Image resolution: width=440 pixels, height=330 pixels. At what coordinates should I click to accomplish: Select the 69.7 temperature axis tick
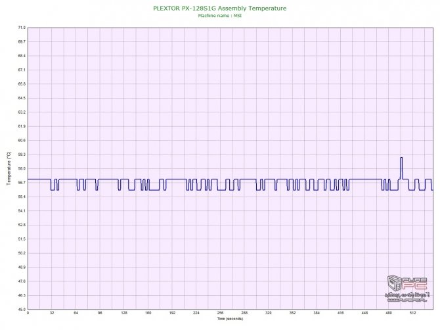tap(22, 41)
